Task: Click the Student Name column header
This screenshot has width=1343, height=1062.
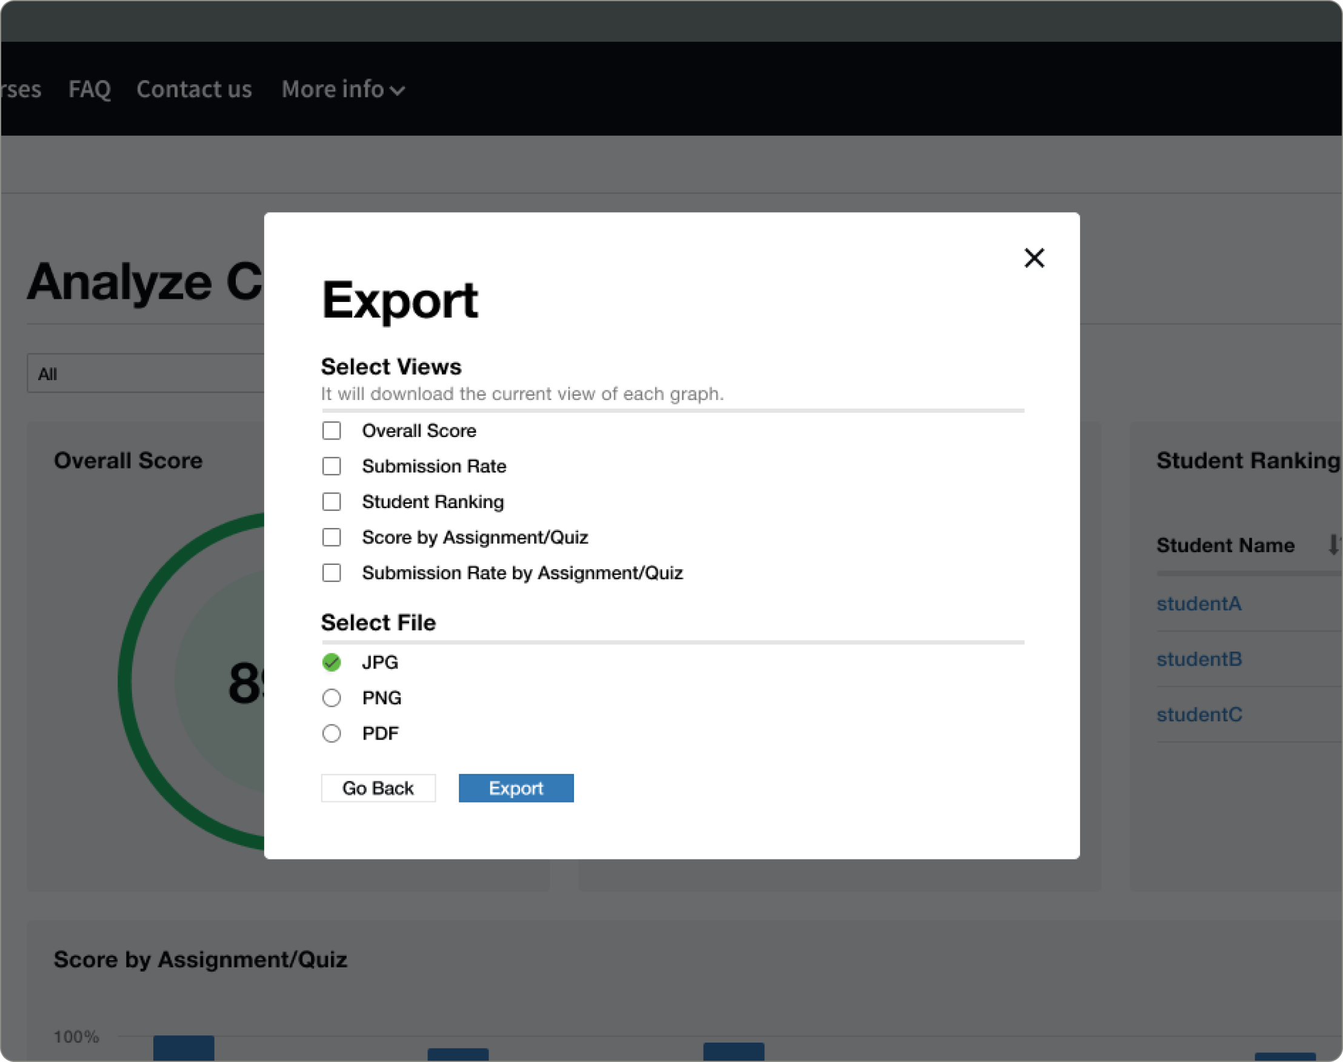Action: (1225, 545)
